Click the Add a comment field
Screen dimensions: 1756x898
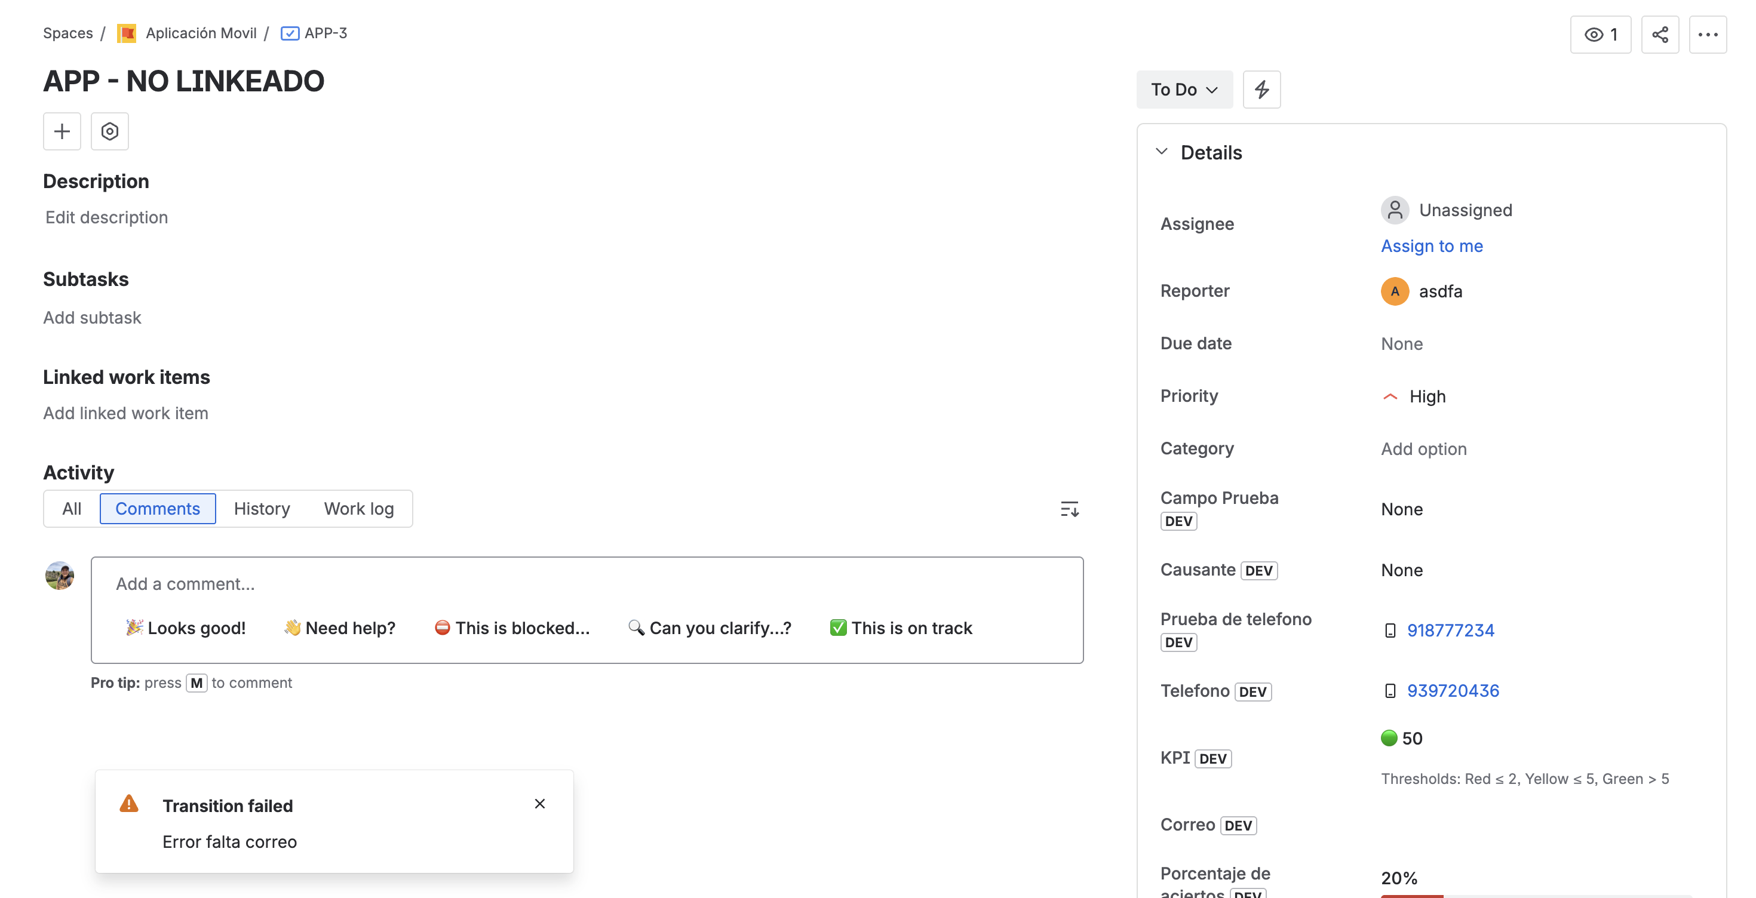587,584
